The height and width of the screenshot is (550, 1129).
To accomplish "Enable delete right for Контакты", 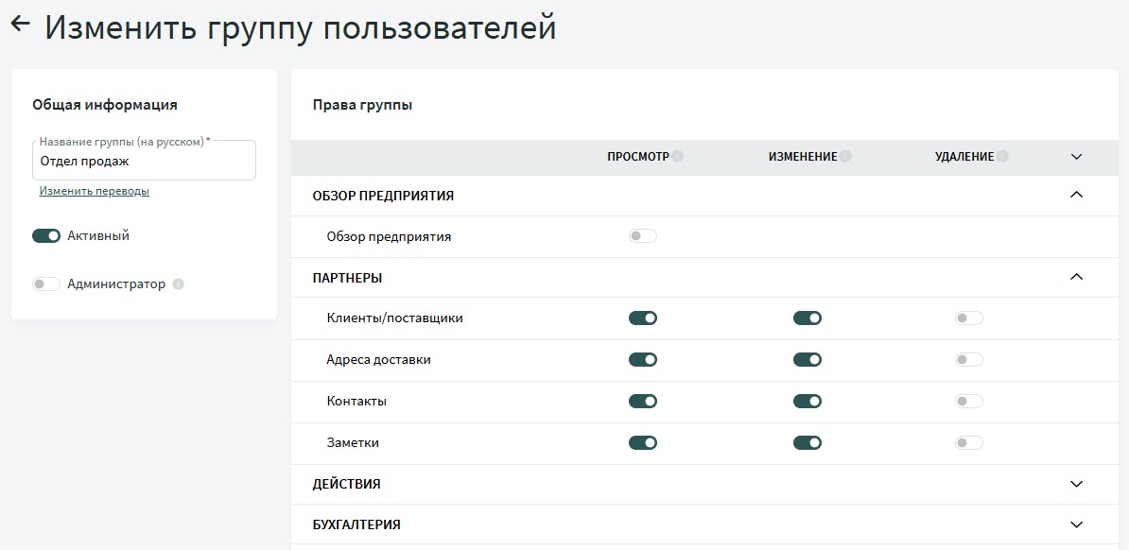I will click(x=968, y=402).
